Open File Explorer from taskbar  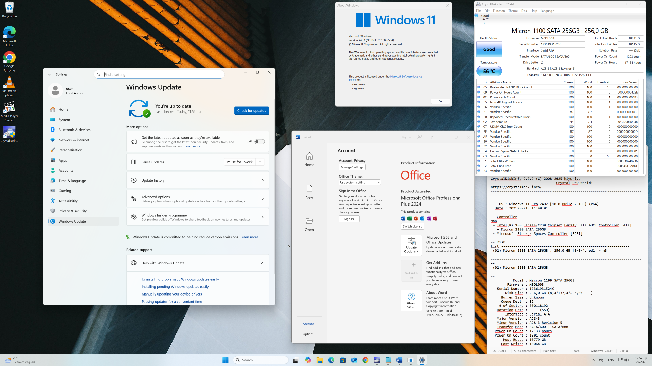[x=320, y=360]
